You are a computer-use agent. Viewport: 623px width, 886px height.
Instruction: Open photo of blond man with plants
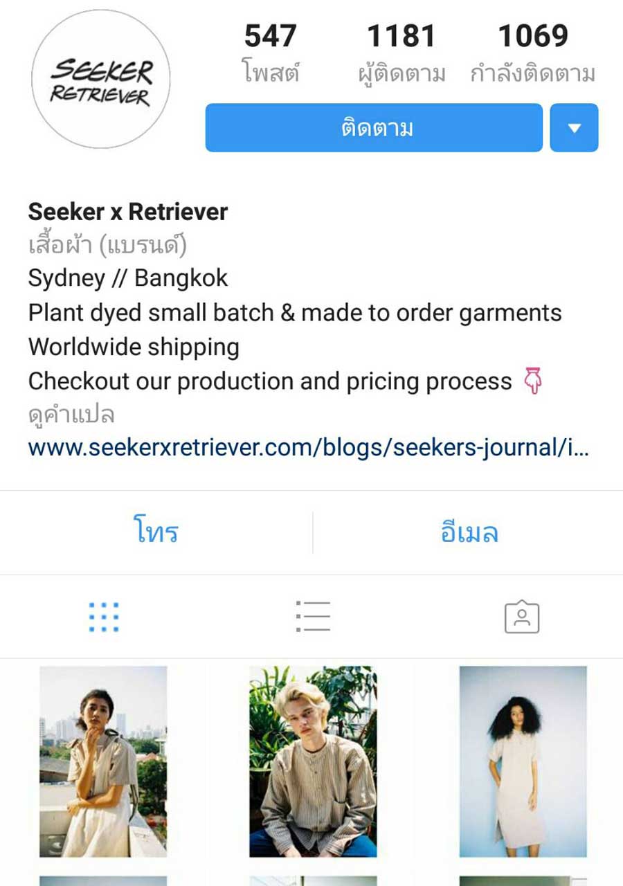(x=313, y=762)
